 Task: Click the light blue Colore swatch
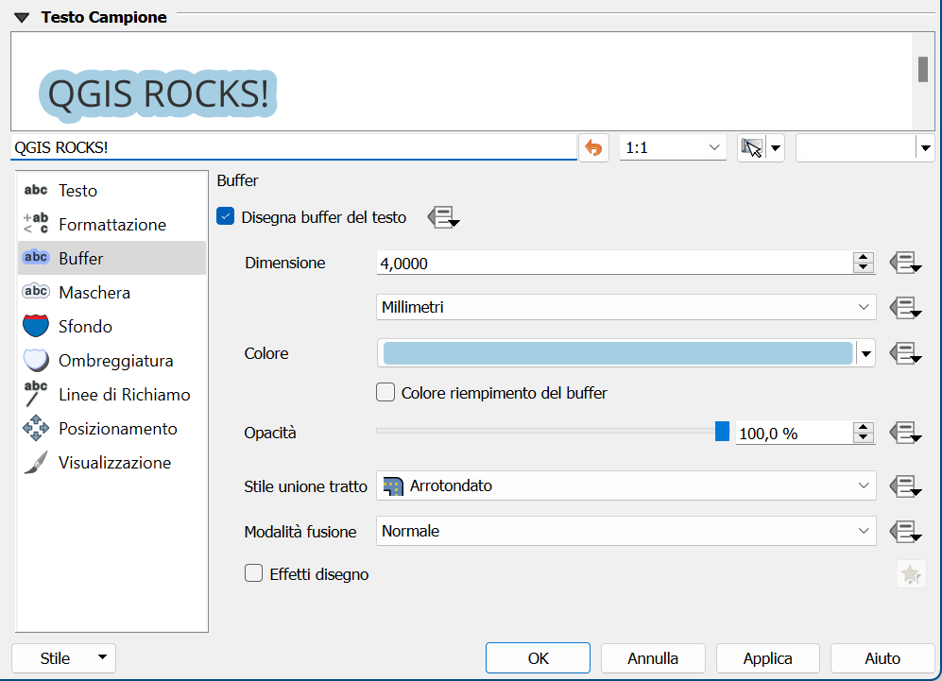[618, 353]
